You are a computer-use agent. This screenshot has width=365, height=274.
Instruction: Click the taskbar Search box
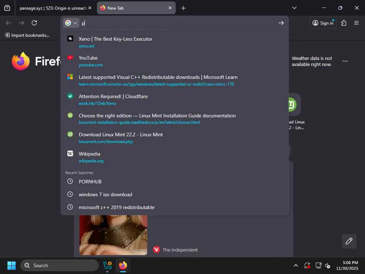point(60,265)
